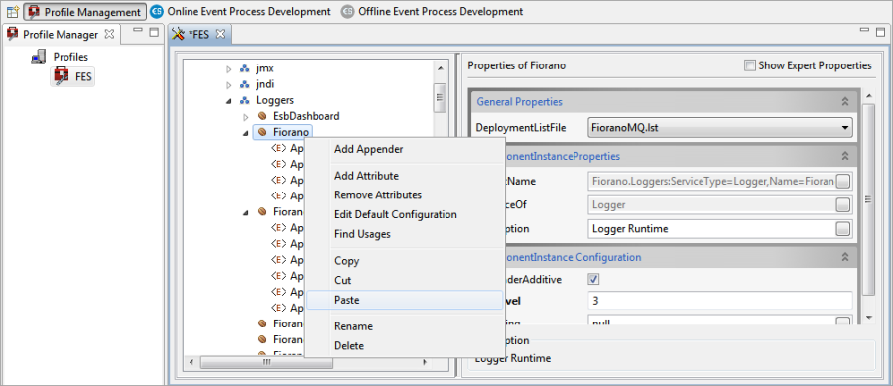Image resolution: width=893 pixels, height=386 pixels.
Task: Switch to the Profile Management perspective
Action: (x=85, y=11)
